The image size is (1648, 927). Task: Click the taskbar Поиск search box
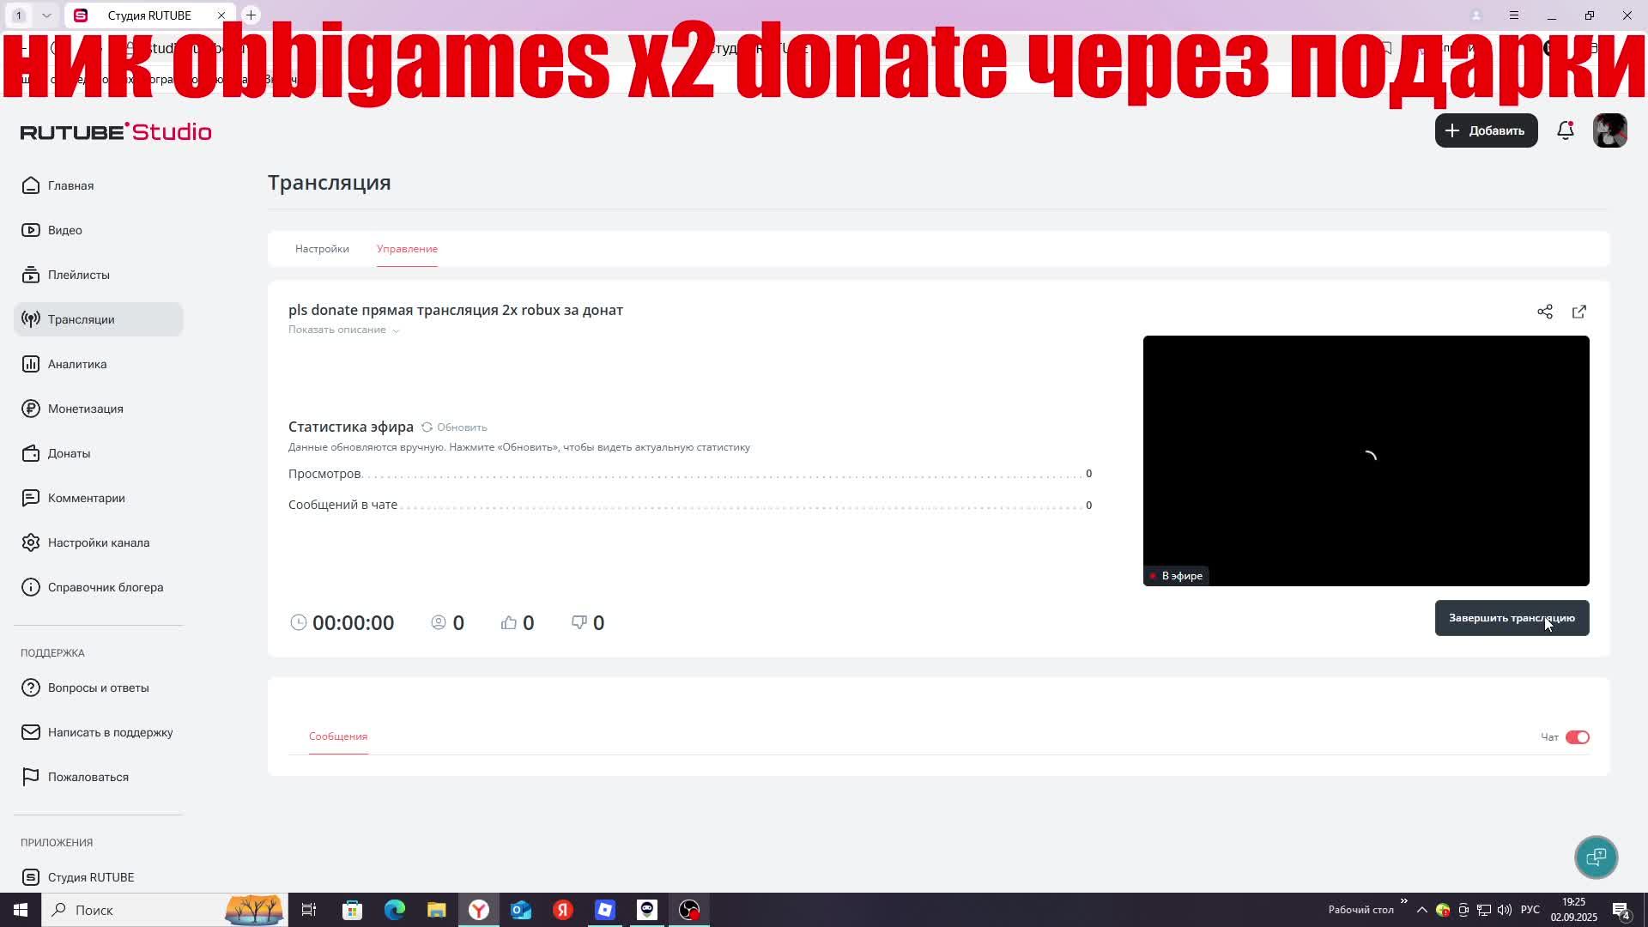coord(163,910)
